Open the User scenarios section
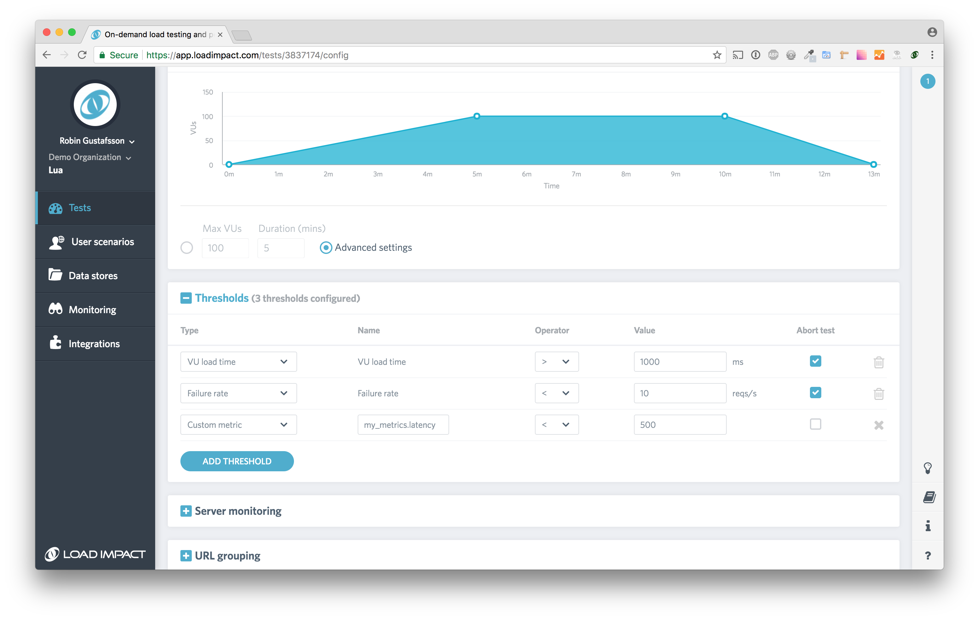979x620 pixels. tap(102, 242)
